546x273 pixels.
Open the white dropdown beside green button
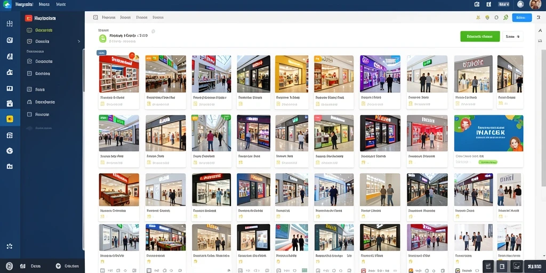pyautogui.click(x=512, y=36)
